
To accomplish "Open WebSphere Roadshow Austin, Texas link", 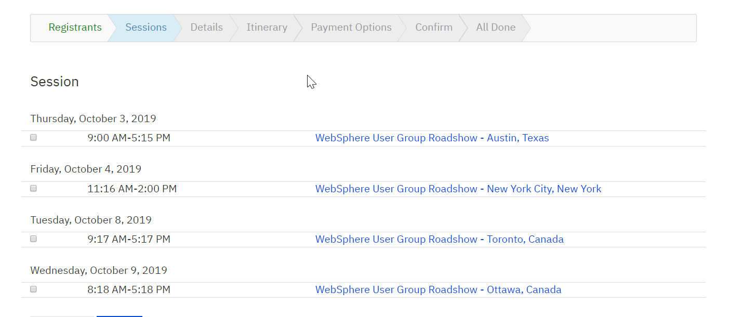I will (x=432, y=138).
